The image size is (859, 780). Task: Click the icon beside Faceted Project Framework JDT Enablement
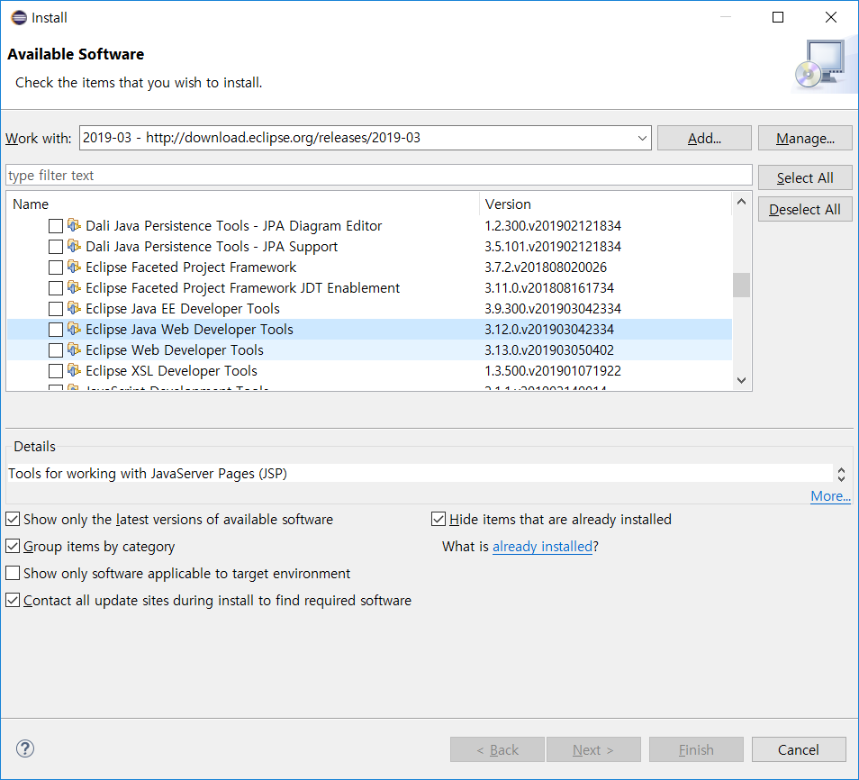tap(74, 288)
